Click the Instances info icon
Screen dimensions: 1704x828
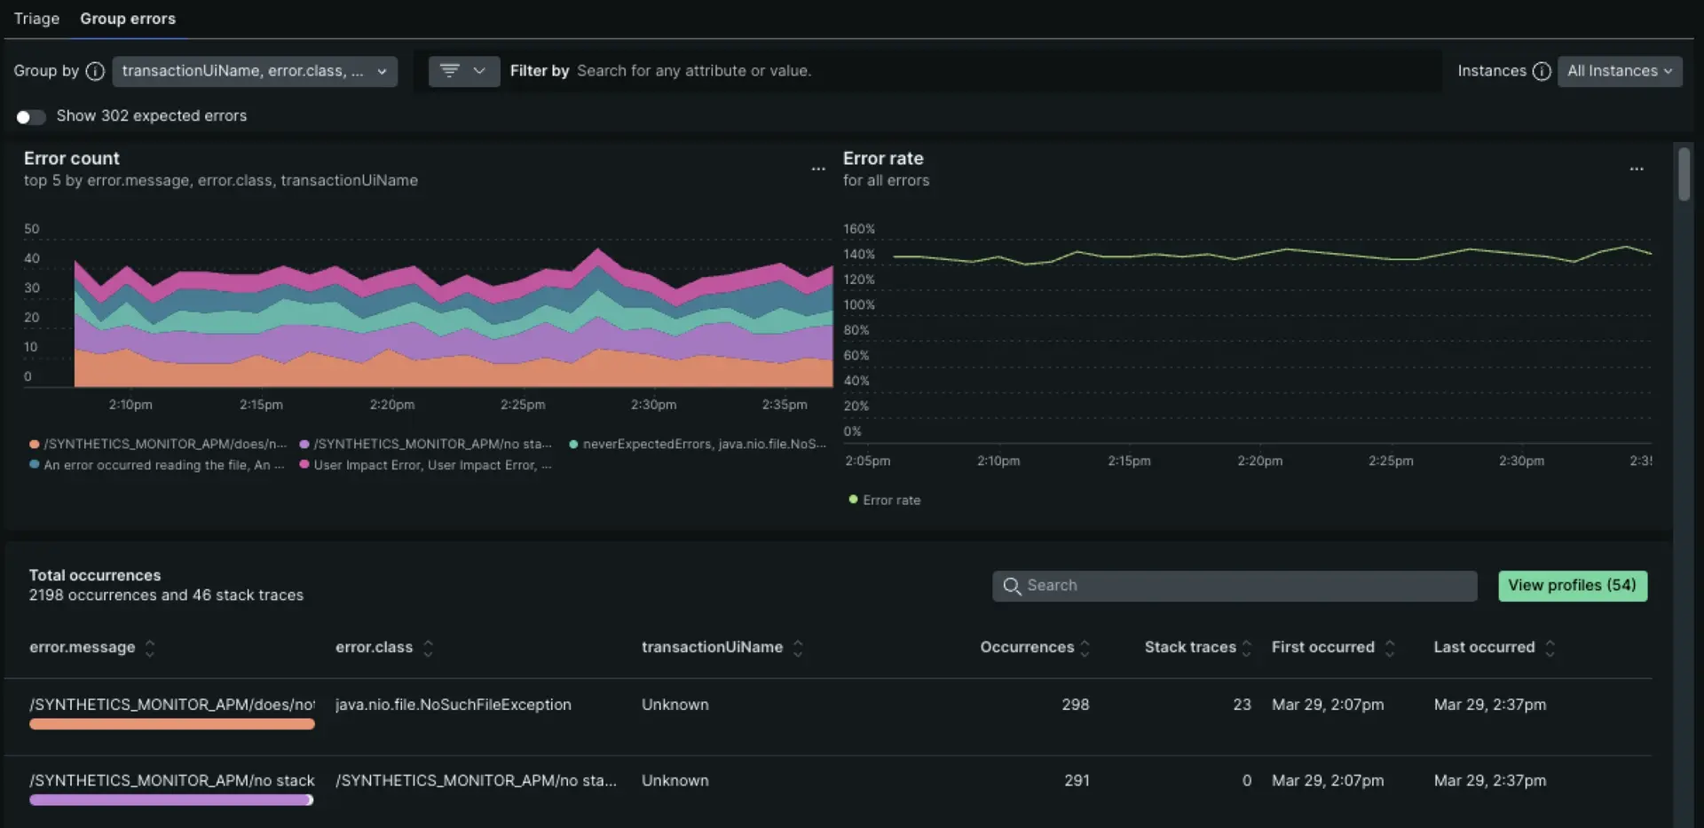(1542, 71)
